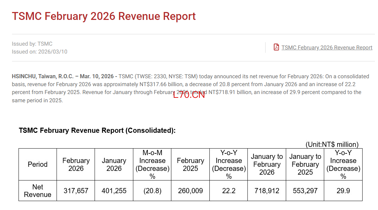Click the 317,657 revenue cell
Viewport: 378px width, 210px height.
(76, 191)
